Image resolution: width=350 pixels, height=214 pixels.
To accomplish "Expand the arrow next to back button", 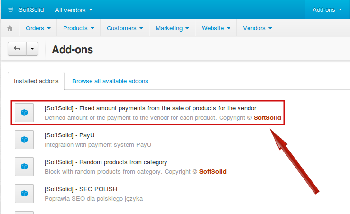I will click(x=32, y=49).
